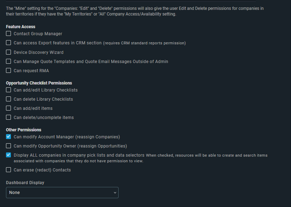Check Can delete/uncomplete items box
The width and height of the screenshot is (291, 207).
pyautogui.click(x=8, y=117)
